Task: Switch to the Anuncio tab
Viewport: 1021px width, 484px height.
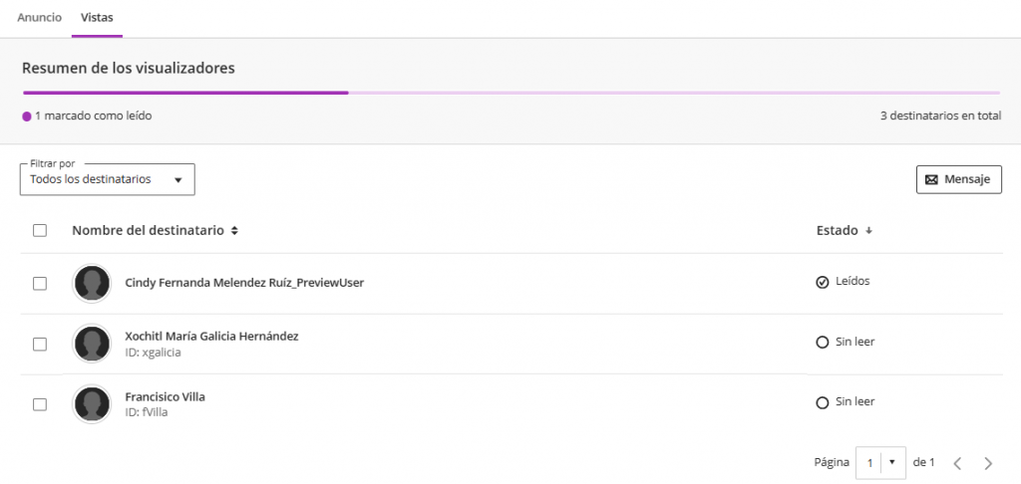Action: [x=40, y=18]
